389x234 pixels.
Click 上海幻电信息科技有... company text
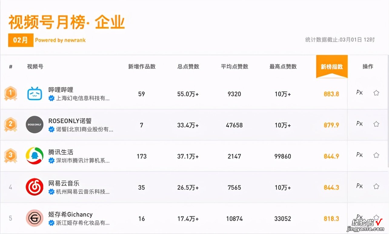[x=83, y=98]
